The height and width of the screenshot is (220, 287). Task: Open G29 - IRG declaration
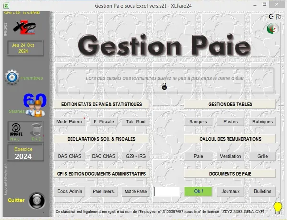pos(136,156)
